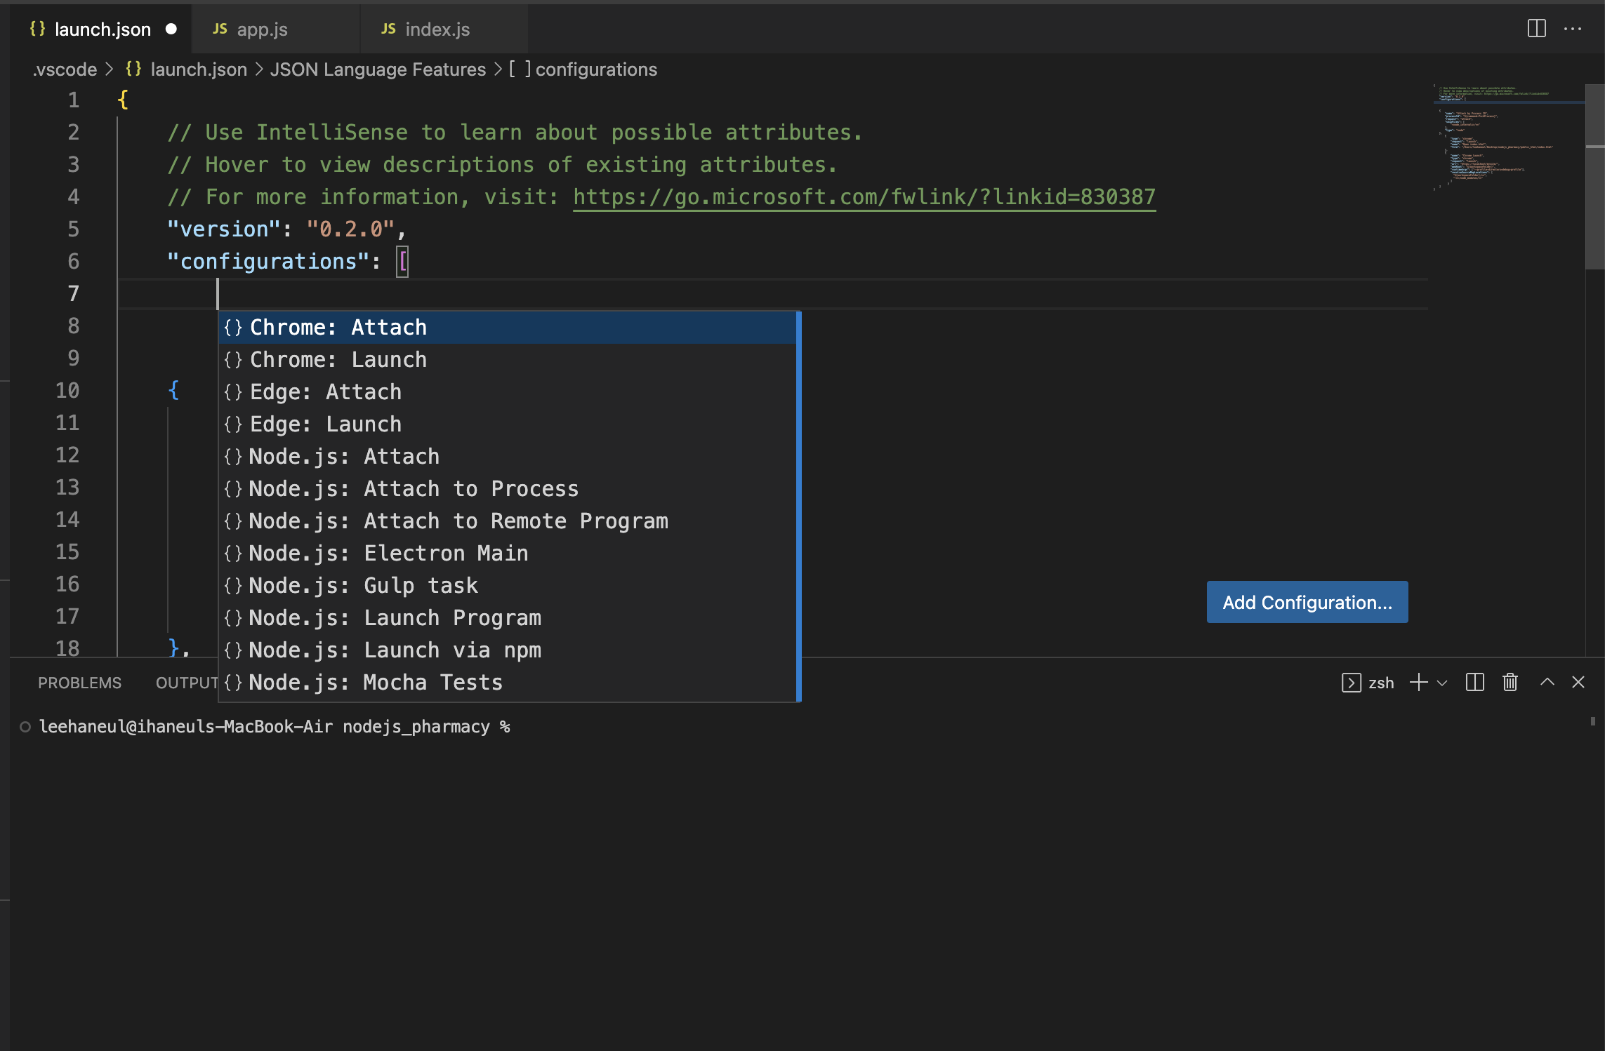Click the terminal prompt circle indicator
Image resolution: width=1605 pixels, height=1051 pixels.
click(x=25, y=727)
